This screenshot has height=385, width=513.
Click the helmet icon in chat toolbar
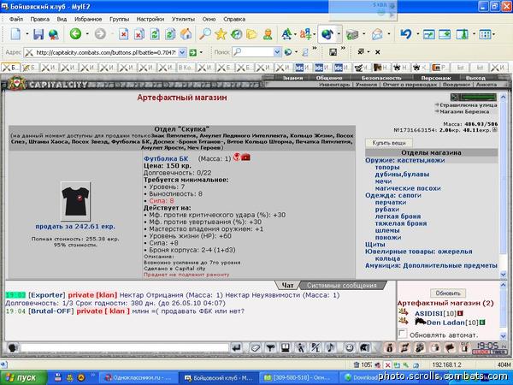point(365,347)
